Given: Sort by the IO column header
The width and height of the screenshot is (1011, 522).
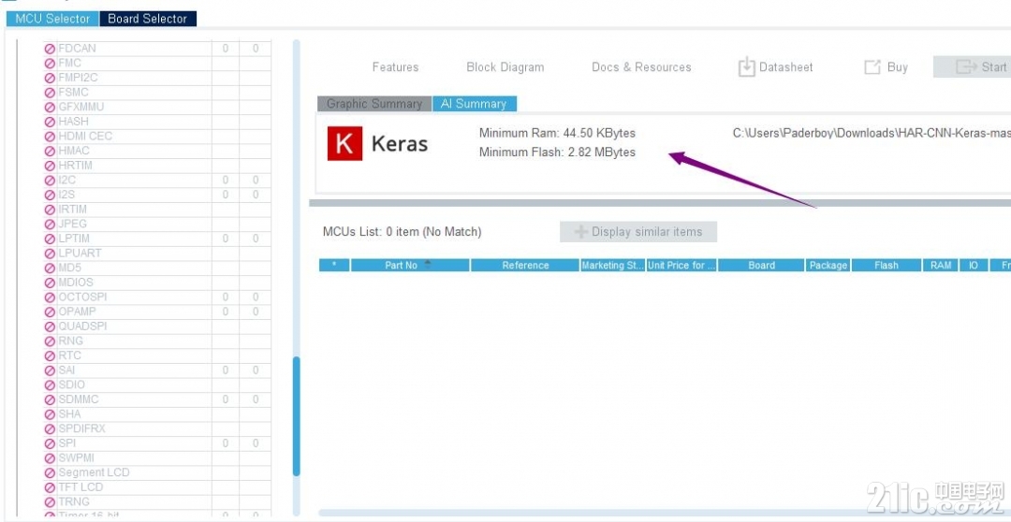Looking at the screenshot, I should click(974, 265).
